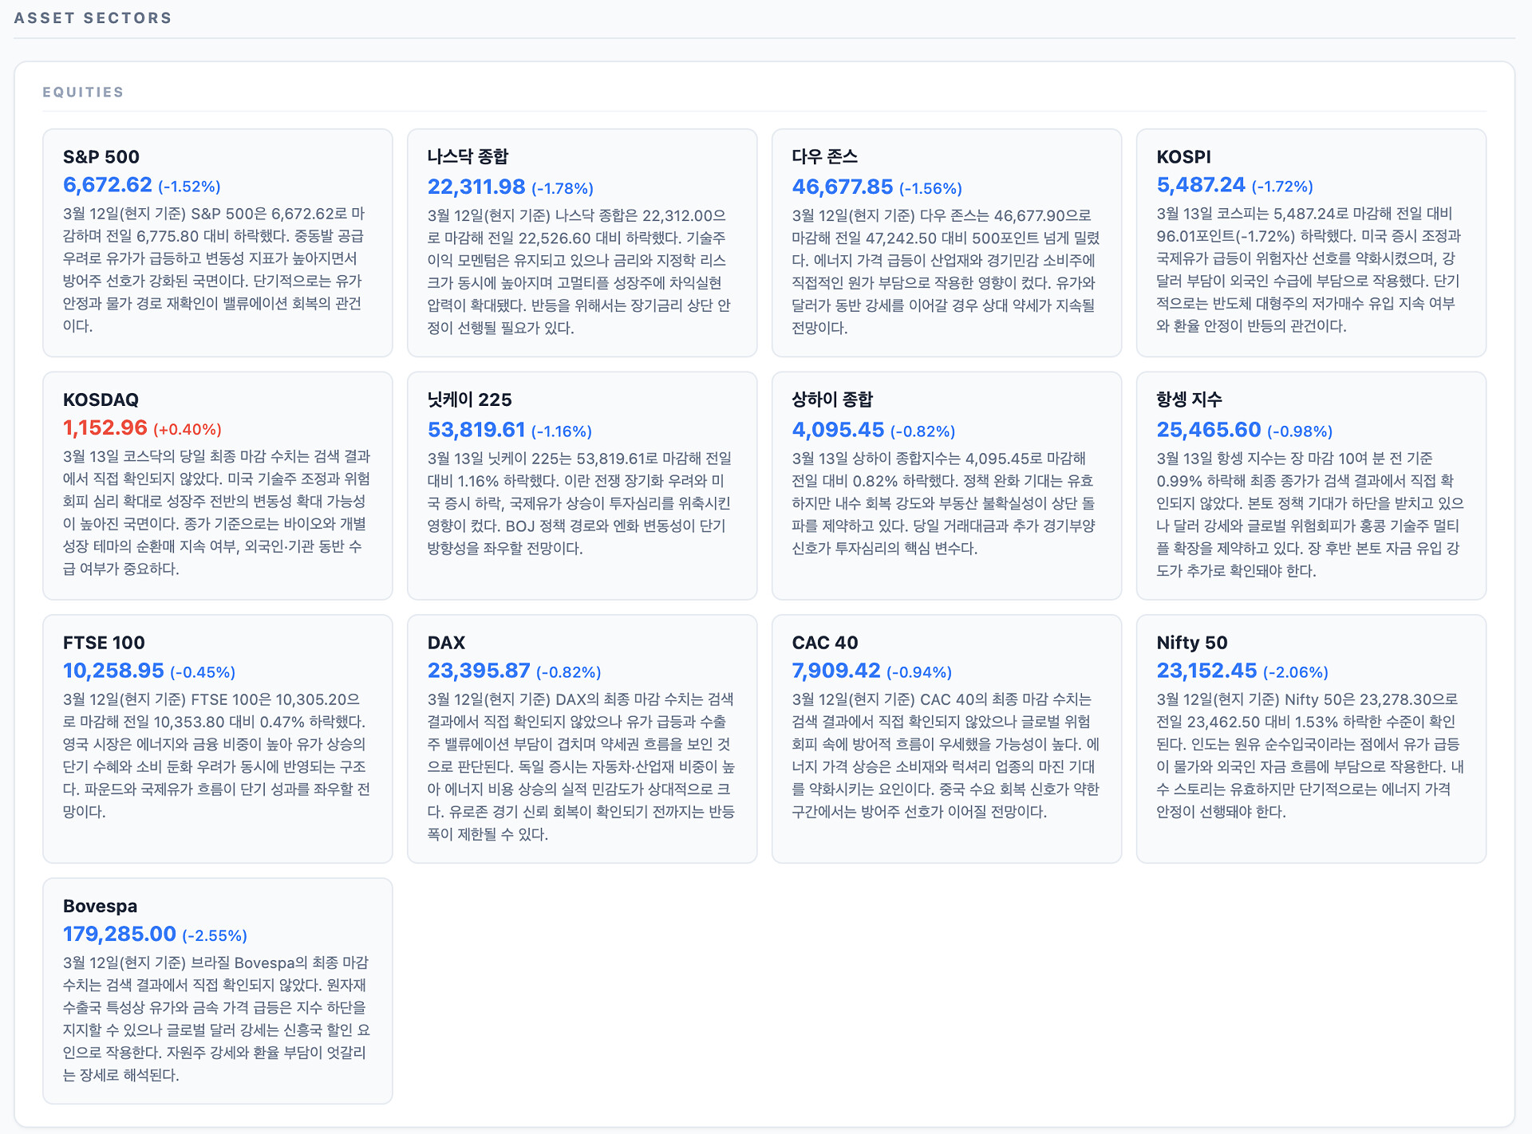Select the 닛케이 225 card heading
The image size is (1532, 1134).
[469, 400]
